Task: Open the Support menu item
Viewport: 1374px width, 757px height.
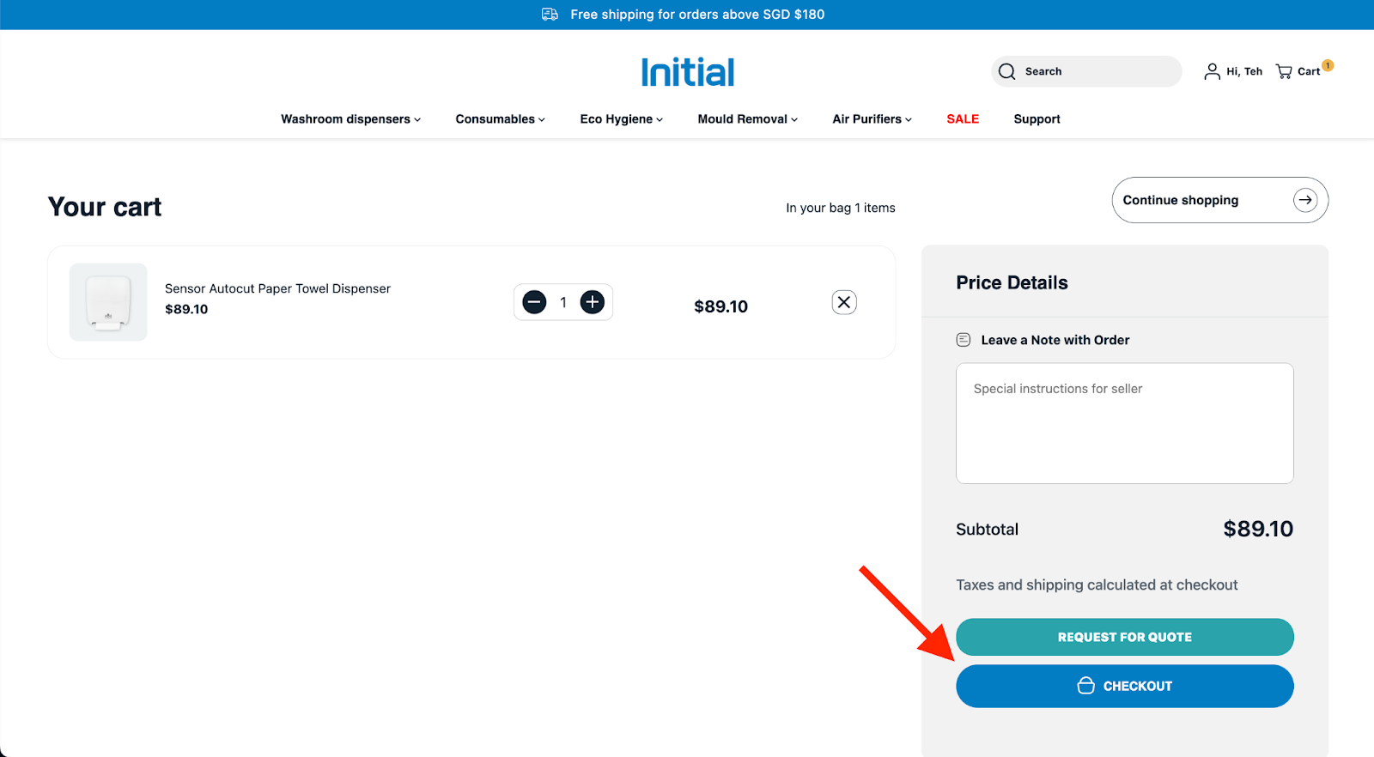Action: [x=1037, y=119]
